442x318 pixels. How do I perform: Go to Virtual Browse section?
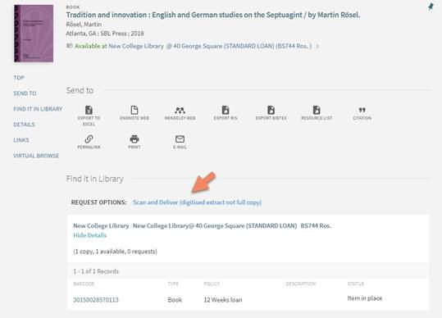pos(36,156)
